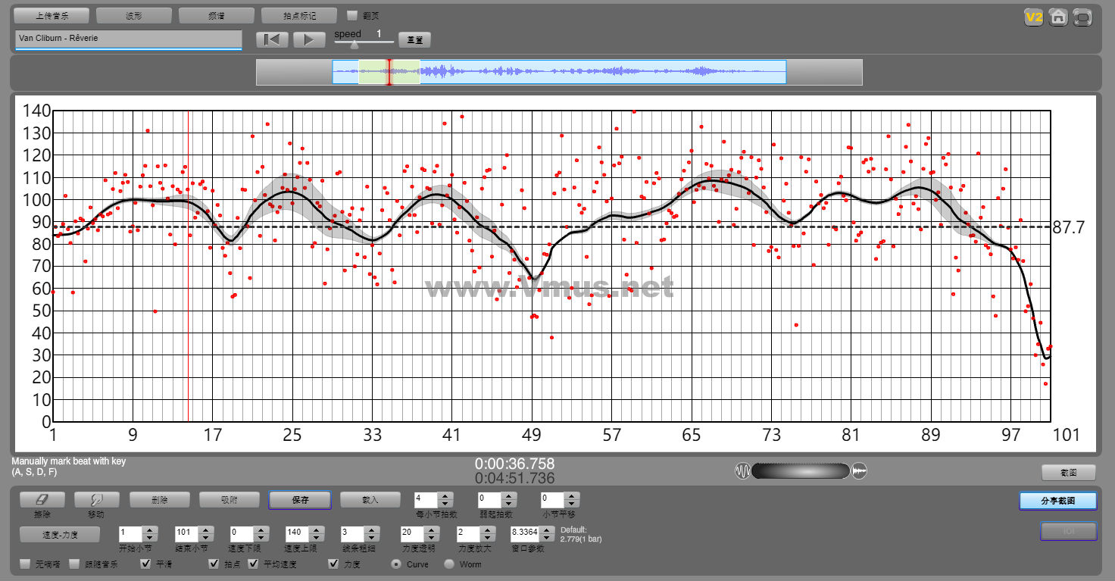Image resolution: width=1115 pixels, height=581 pixels.
Task: Click 分享截图 share screenshot button
Action: (1058, 501)
